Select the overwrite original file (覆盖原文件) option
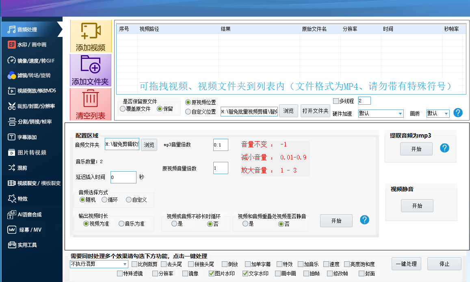This screenshot has height=282, width=470. [123, 109]
